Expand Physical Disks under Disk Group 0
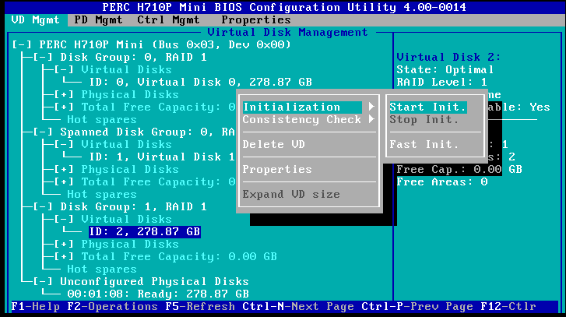This screenshot has width=566, height=317. point(64,94)
